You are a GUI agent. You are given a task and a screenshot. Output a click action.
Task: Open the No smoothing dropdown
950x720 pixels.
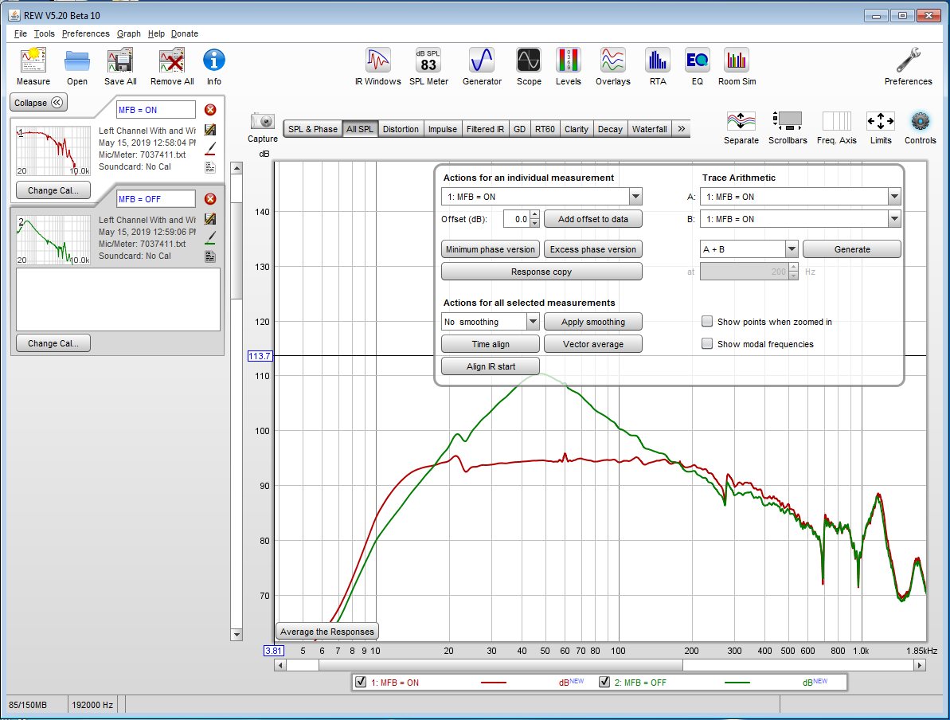point(491,322)
